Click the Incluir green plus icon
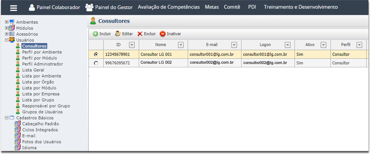Screen dimensions: 370x154 (95, 34)
